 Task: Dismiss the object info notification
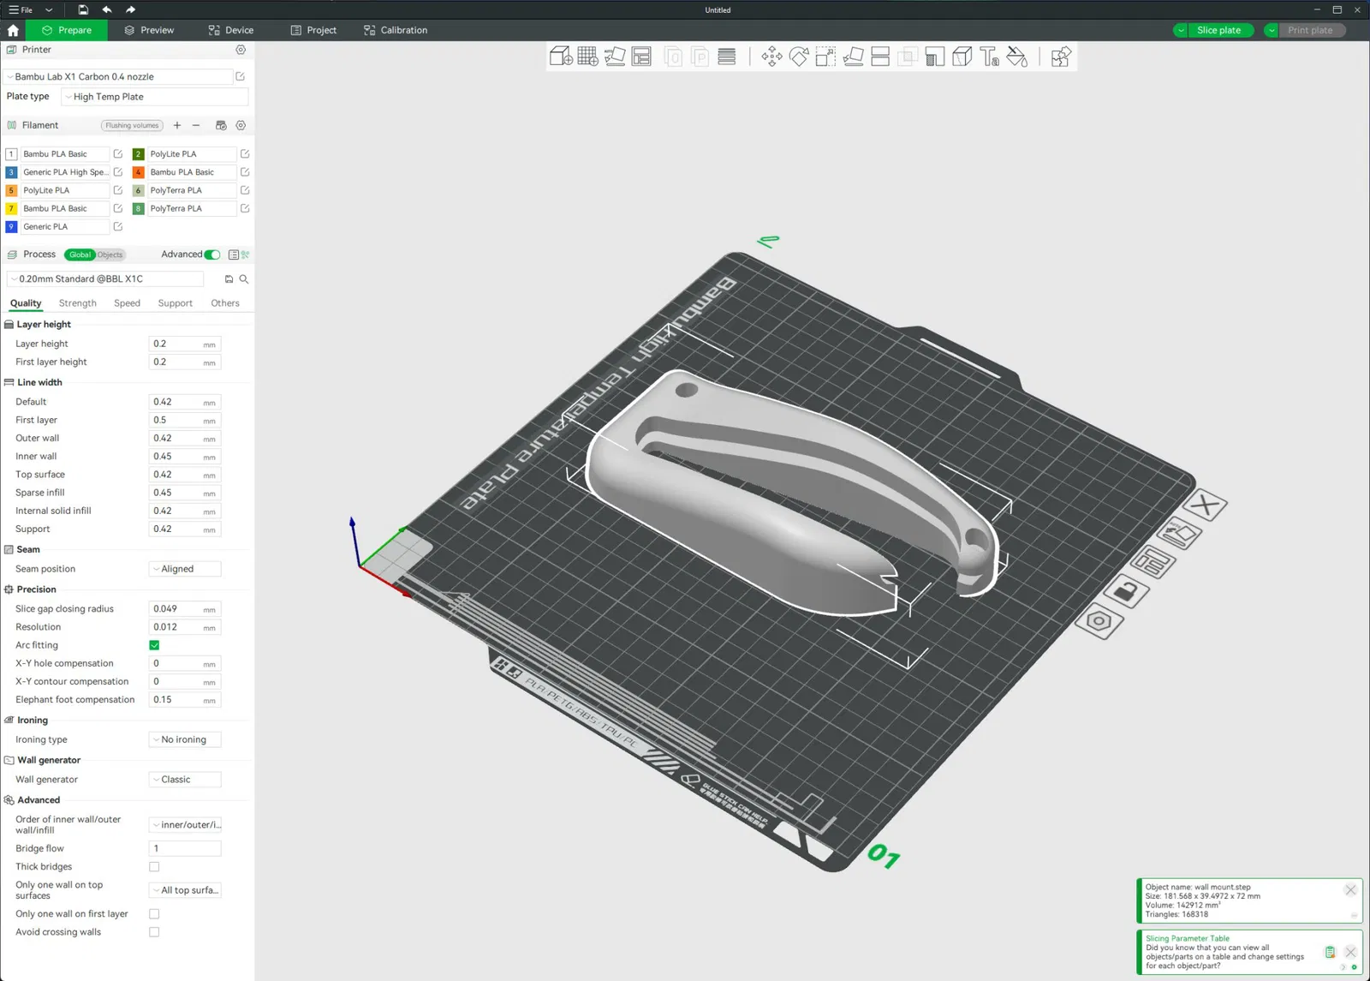(1350, 890)
